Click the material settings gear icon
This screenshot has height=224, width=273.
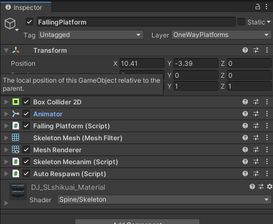pos(270,186)
